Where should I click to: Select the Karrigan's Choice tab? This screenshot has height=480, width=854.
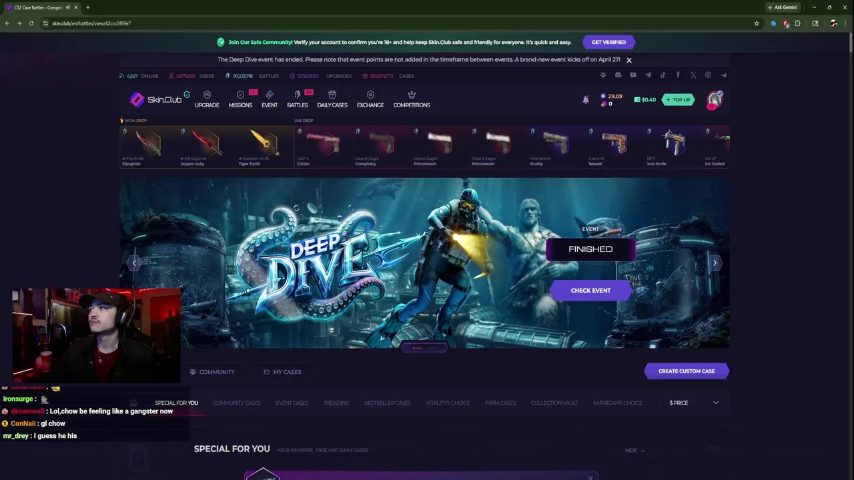pos(618,403)
